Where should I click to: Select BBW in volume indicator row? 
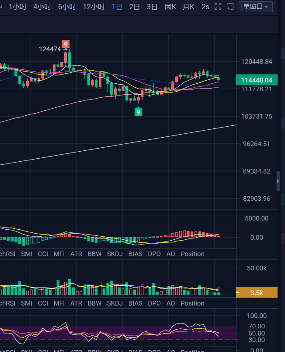click(94, 303)
